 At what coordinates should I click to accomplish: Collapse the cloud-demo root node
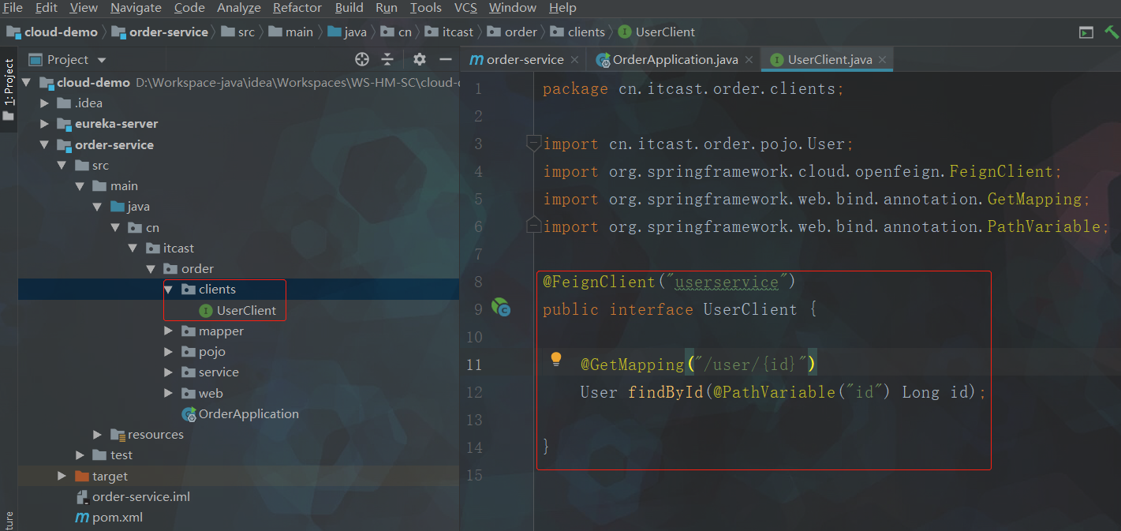pos(26,82)
